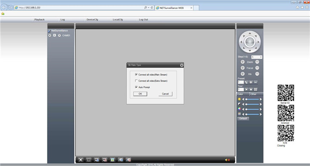Select NETSurveillance WEB browser tab
This screenshot has height=166, width=310.
pos(174,8)
